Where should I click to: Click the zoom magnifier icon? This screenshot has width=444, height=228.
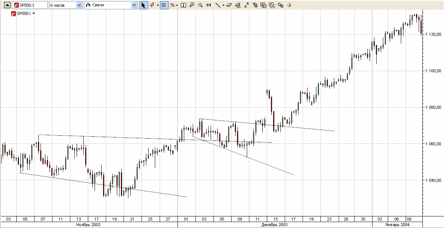pos(201,5)
